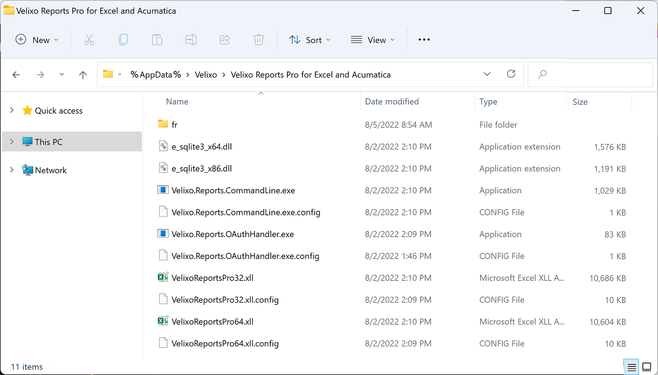Click the This PC monitor icon

(27, 142)
